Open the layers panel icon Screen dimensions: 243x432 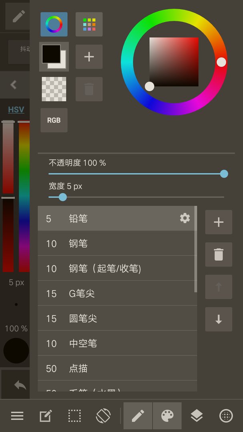pos(197,416)
